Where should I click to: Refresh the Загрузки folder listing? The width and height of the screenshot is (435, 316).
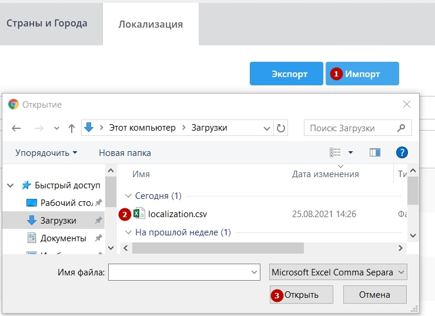click(281, 128)
